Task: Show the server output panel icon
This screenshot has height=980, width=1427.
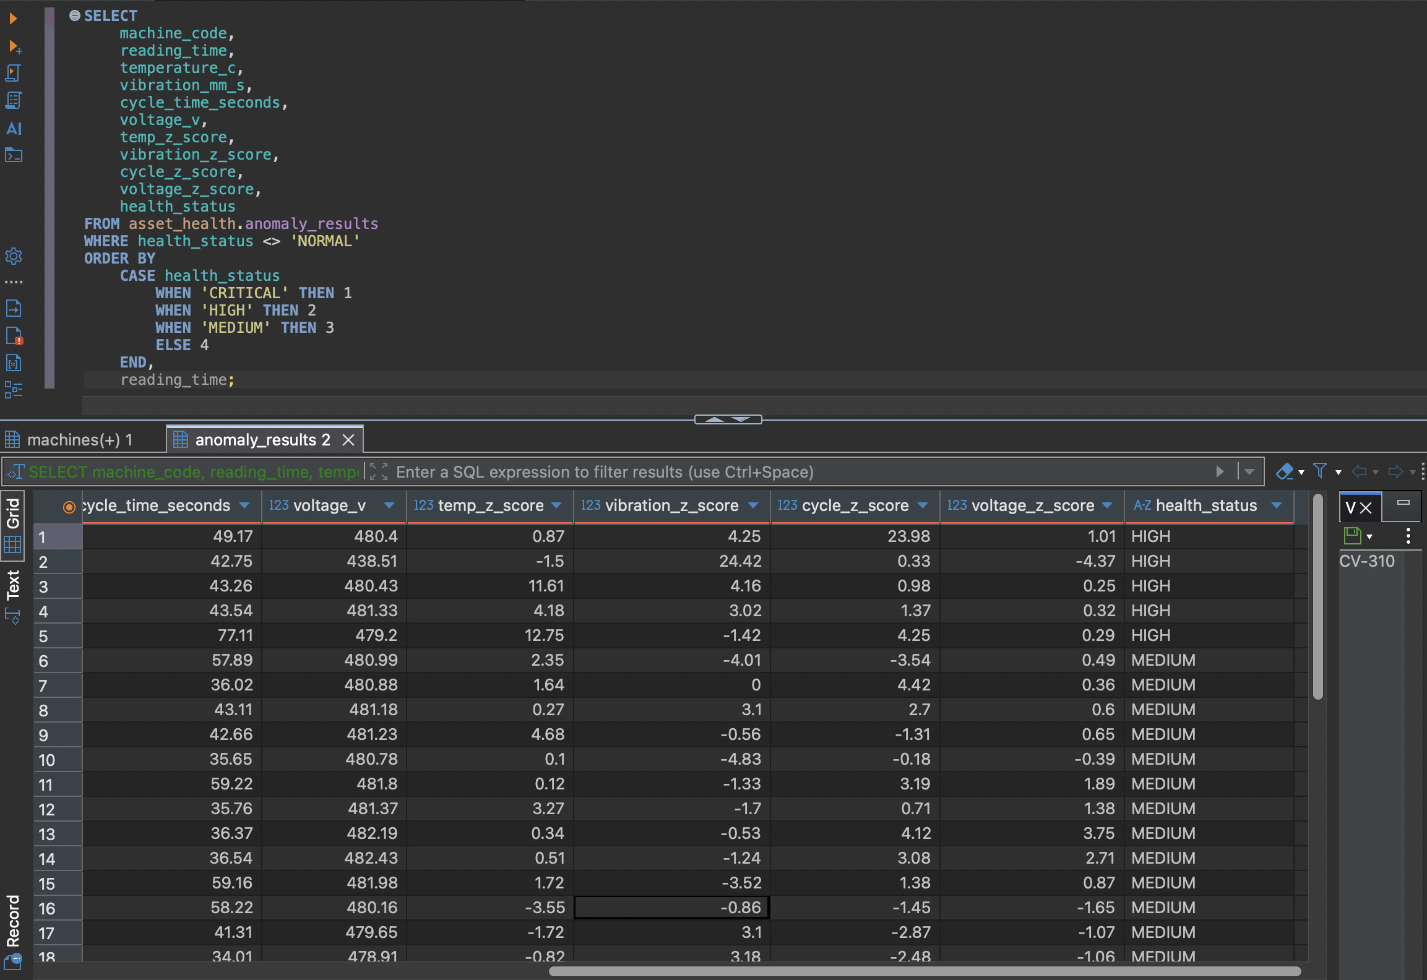Action: point(14,307)
